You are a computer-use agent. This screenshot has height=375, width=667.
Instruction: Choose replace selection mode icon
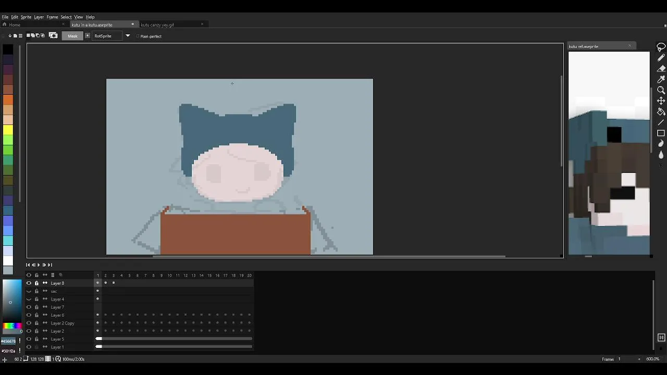(29, 35)
